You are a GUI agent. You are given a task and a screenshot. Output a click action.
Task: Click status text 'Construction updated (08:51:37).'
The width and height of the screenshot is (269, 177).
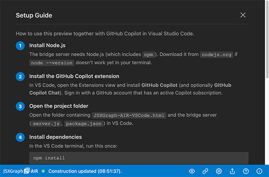click(85, 171)
